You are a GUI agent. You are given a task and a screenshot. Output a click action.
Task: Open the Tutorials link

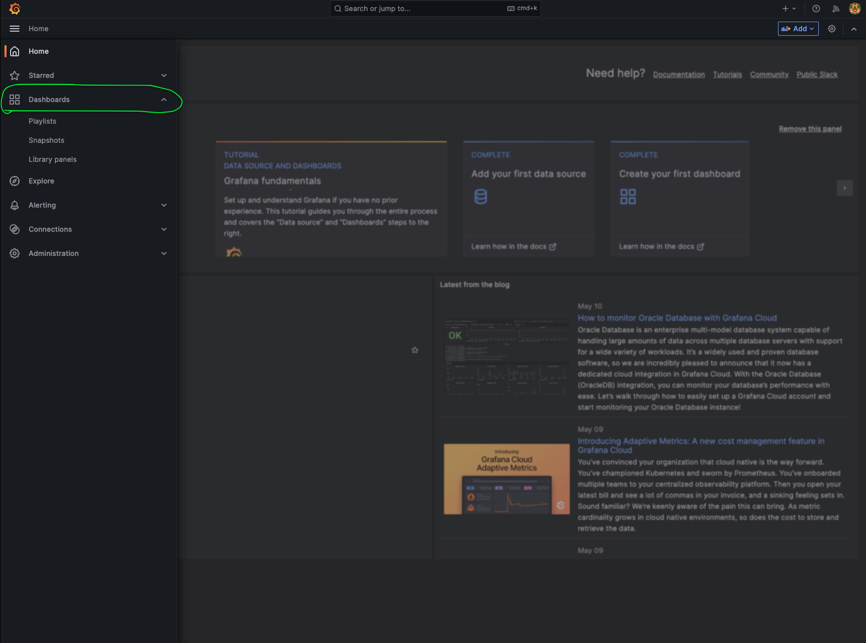click(727, 74)
